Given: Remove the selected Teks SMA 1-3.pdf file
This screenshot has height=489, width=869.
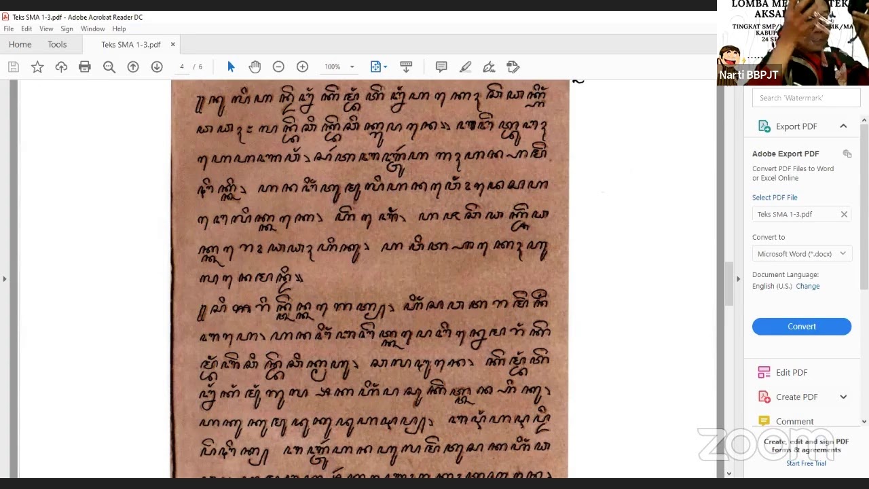Looking at the screenshot, I should coord(844,215).
